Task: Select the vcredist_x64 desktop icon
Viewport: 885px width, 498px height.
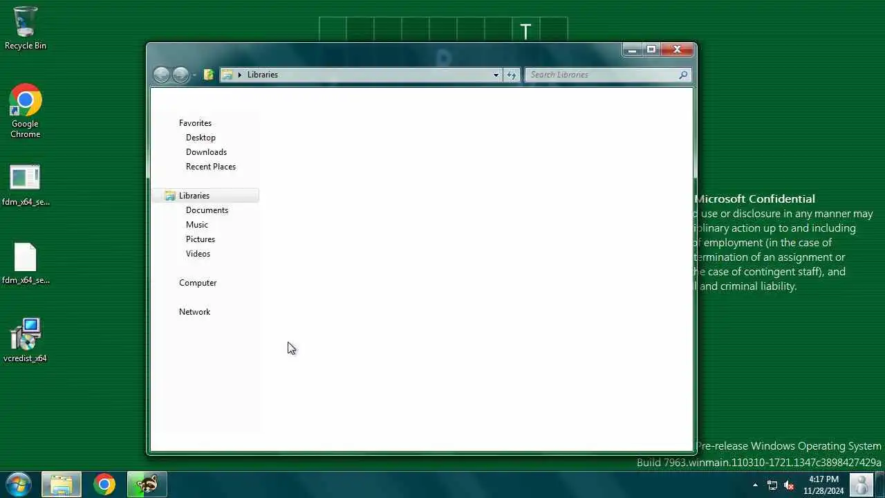Action: click(26, 340)
